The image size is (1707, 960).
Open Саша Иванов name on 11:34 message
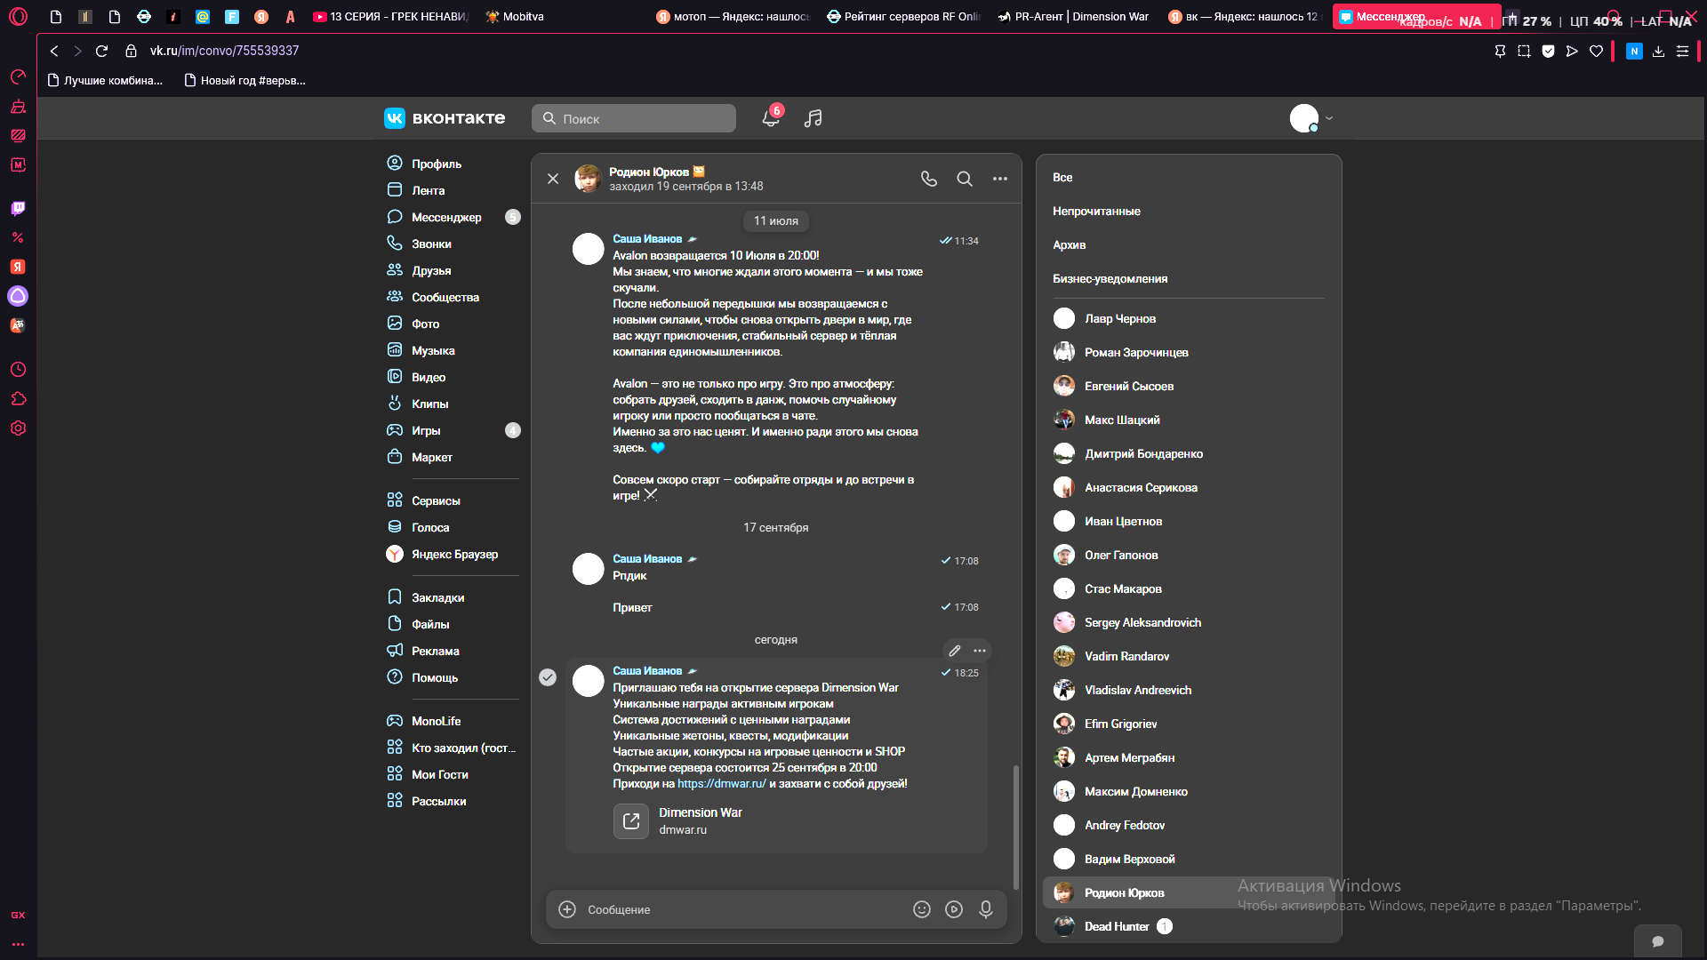pyautogui.click(x=647, y=238)
